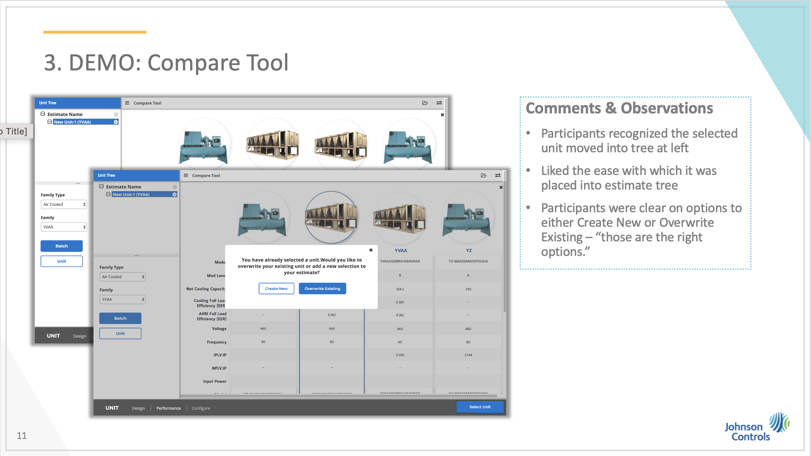Switch to the Configure tab
The width and height of the screenshot is (811, 456).
(x=201, y=408)
